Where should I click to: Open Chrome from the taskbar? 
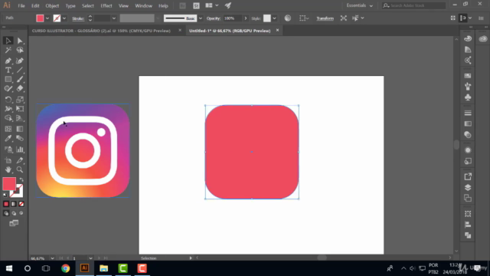pyautogui.click(x=65, y=268)
